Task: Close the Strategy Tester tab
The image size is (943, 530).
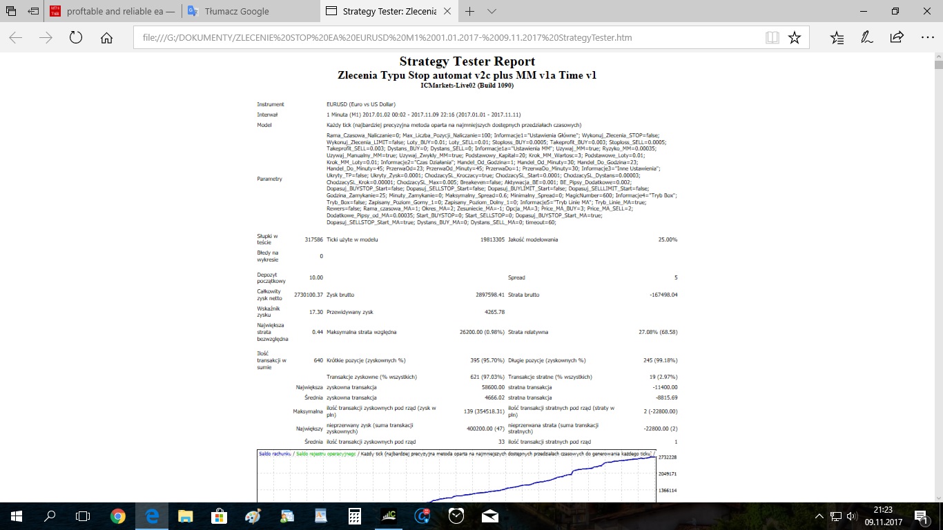Action: 449,11
